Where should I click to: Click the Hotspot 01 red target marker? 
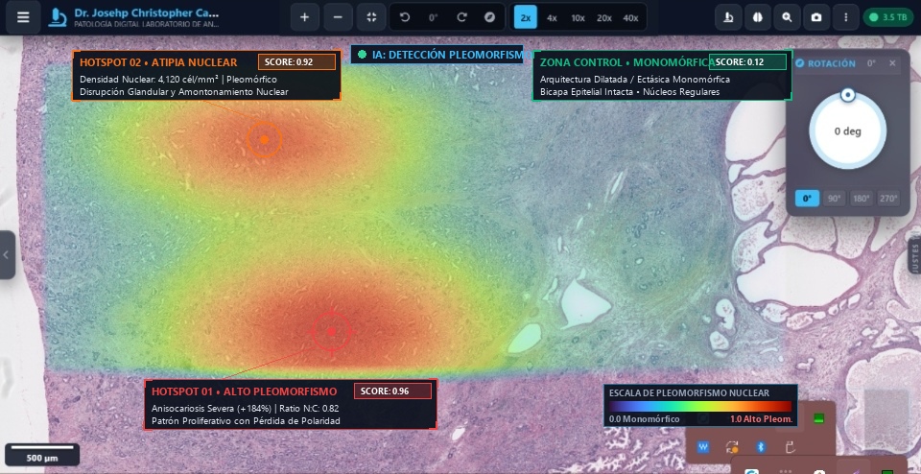(331, 332)
